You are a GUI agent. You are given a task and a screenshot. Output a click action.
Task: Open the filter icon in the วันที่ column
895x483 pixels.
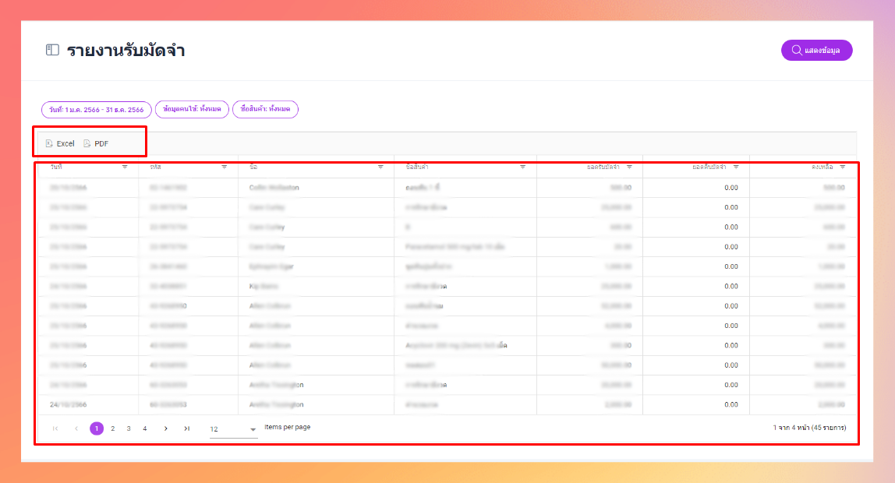pos(125,167)
